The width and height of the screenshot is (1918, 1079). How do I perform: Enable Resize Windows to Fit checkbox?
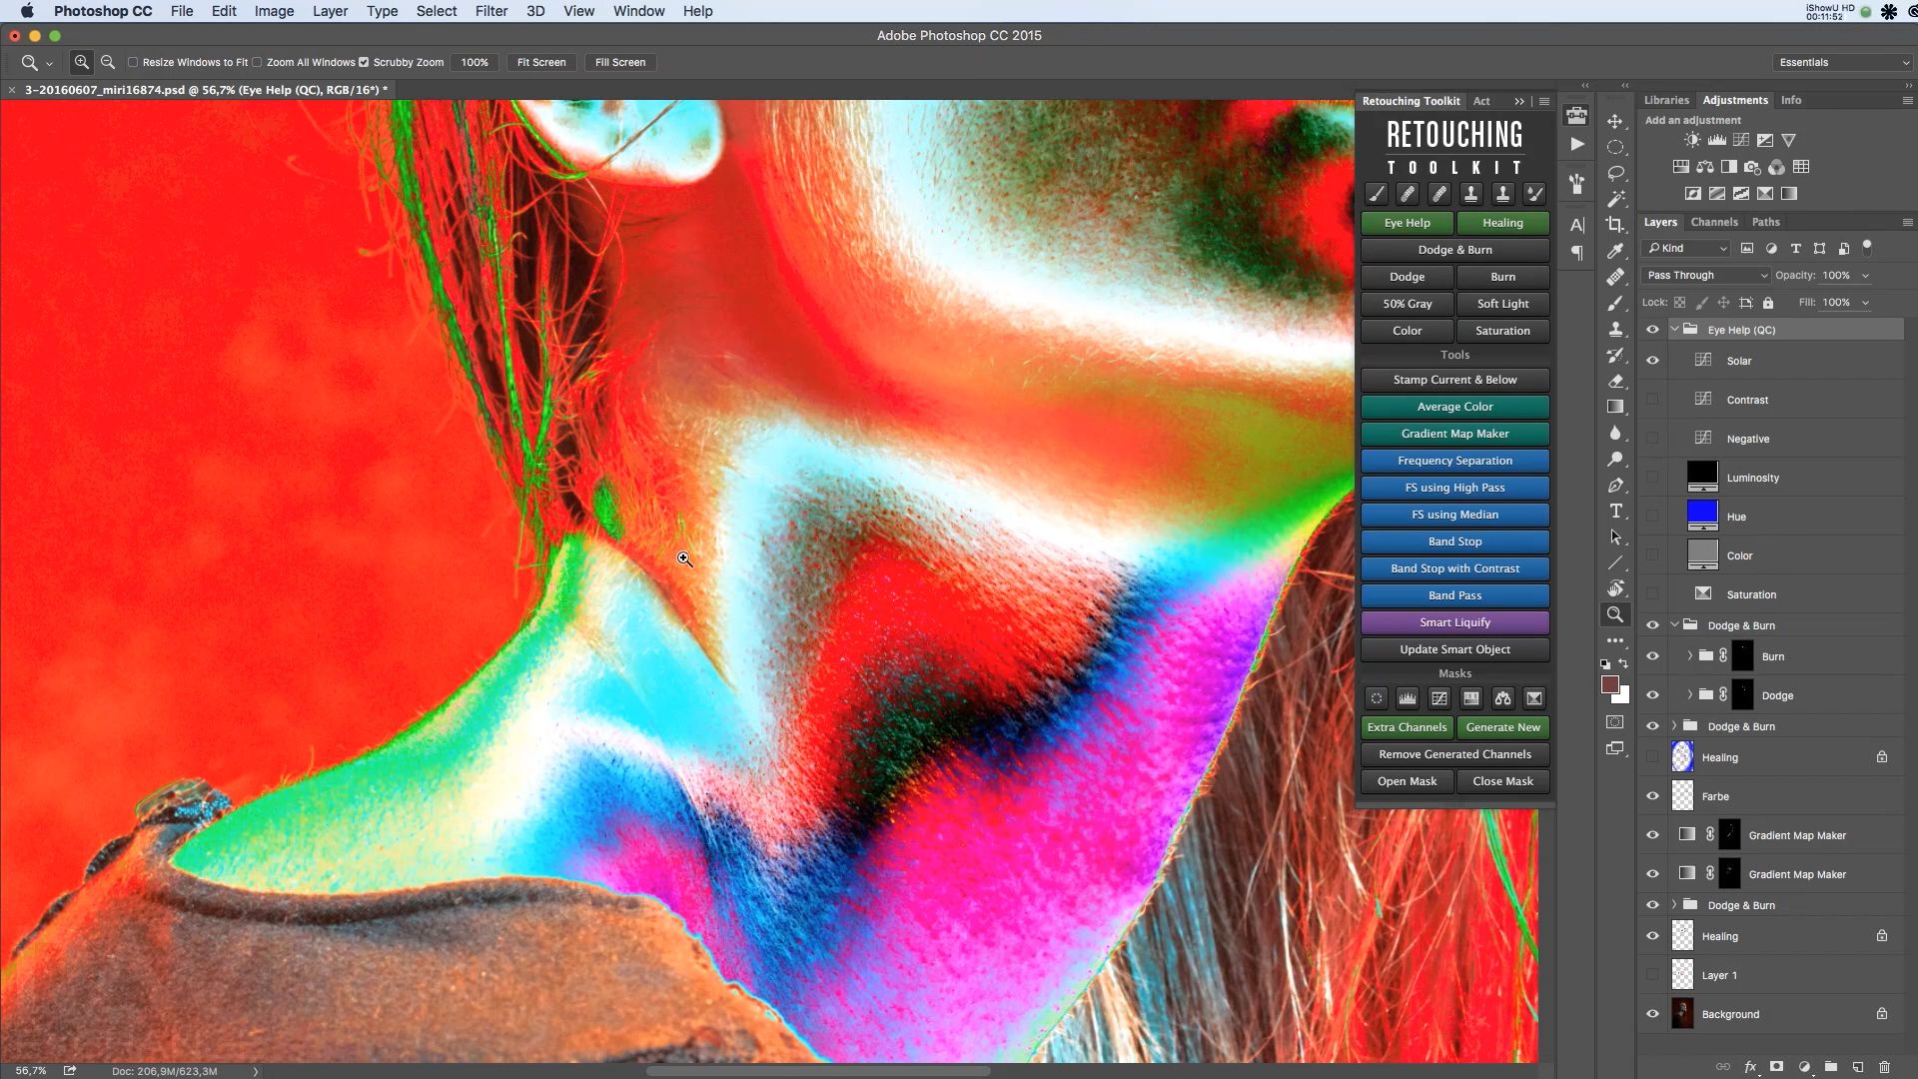133,62
